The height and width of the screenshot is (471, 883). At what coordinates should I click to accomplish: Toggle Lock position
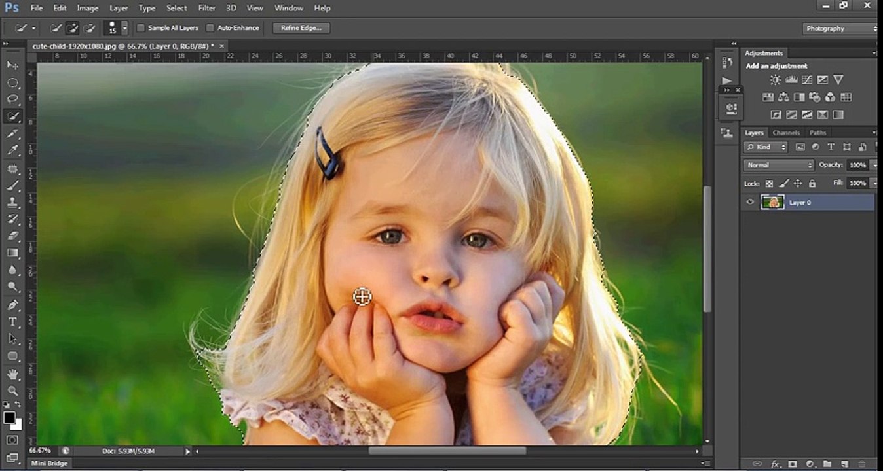(798, 184)
